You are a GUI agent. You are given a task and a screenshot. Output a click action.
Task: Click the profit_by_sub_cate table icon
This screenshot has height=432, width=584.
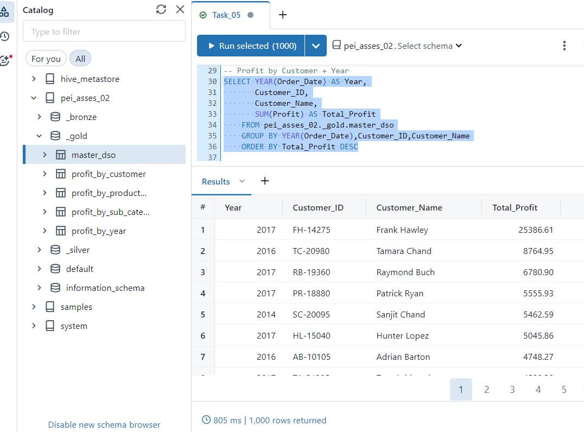tap(61, 212)
